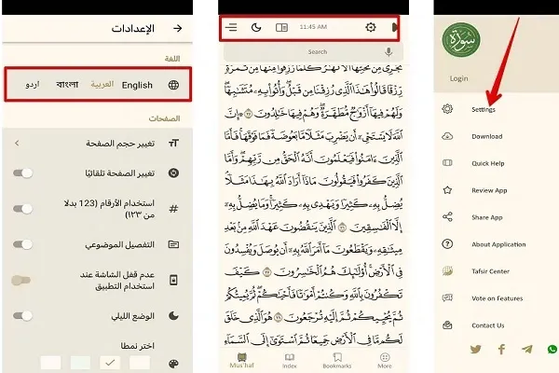This screenshot has height=373, width=559.
Task: Click the Vote on Features icon
Action: tap(447, 297)
